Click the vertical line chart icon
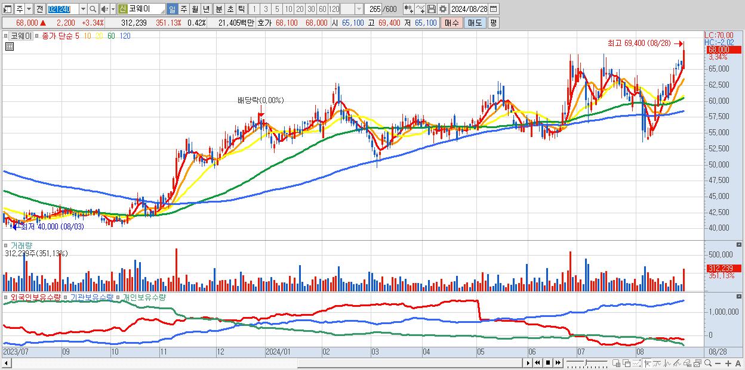 [x=667, y=363]
